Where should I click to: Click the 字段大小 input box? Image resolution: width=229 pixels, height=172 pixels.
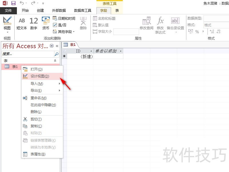pyautogui.click(x=126, y=32)
